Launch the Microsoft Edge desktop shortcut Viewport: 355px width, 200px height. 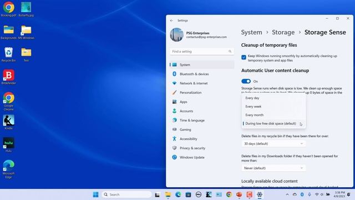click(x=9, y=169)
